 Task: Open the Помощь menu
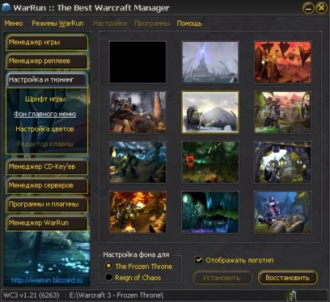(189, 24)
